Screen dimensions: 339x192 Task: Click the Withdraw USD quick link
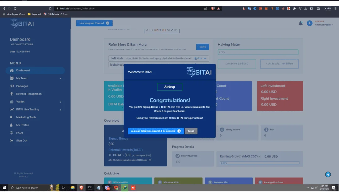[128, 181]
